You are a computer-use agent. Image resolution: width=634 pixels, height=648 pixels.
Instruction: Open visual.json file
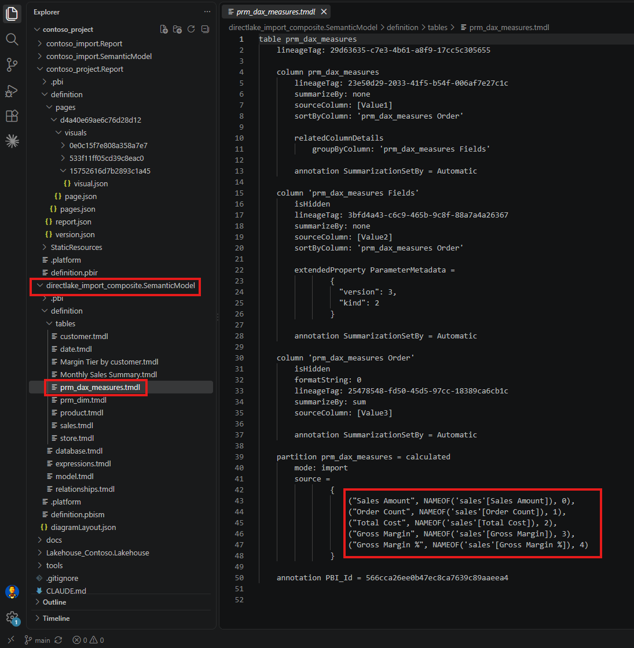[90, 183]
